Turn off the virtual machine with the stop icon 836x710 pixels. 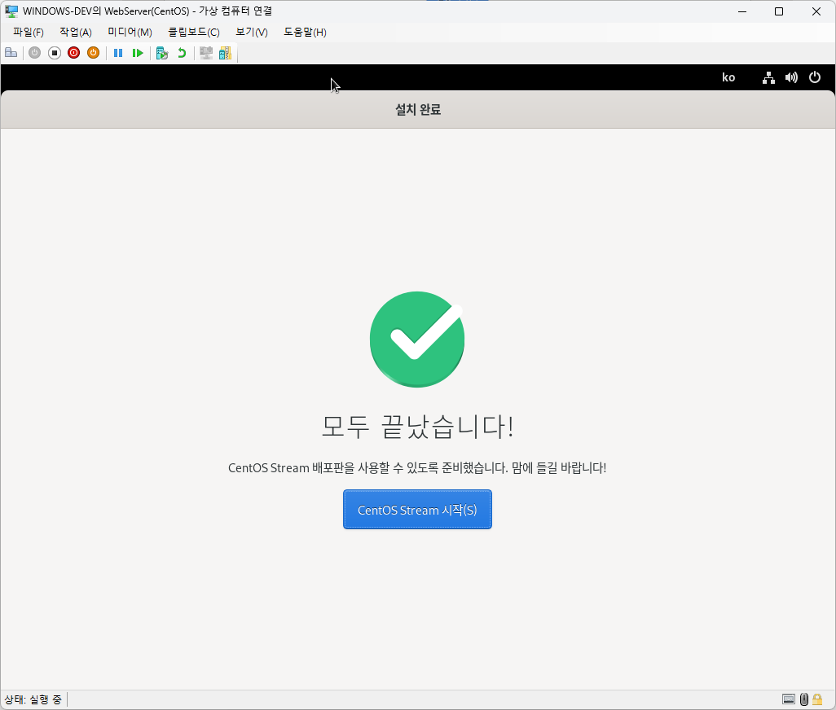[x=54, y=53]
